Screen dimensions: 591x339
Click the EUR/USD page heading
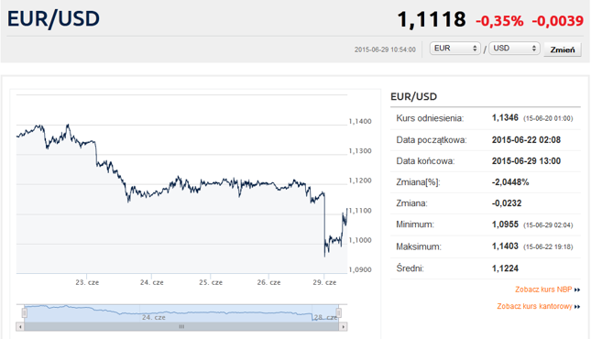coord(53,18)
